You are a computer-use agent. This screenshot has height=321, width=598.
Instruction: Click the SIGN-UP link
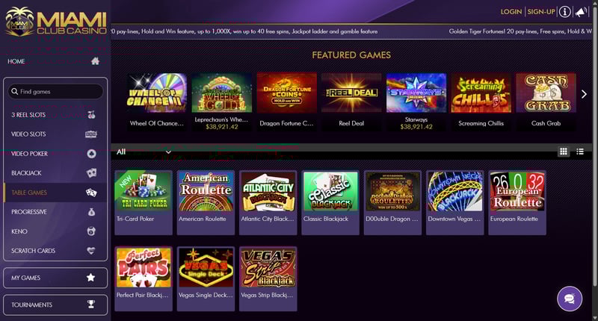coord(541,12)
